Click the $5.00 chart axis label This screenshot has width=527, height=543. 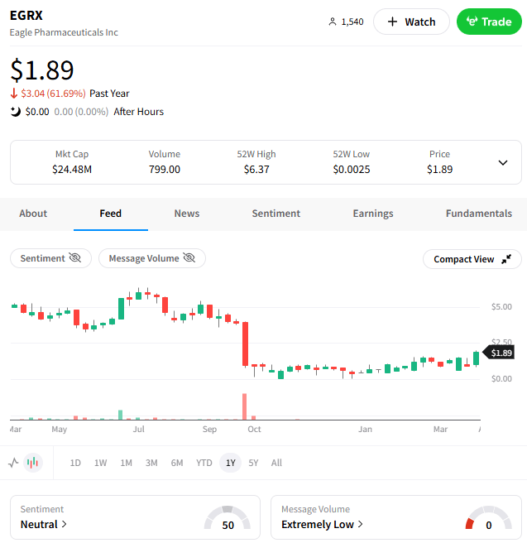[x=501, y=306]
